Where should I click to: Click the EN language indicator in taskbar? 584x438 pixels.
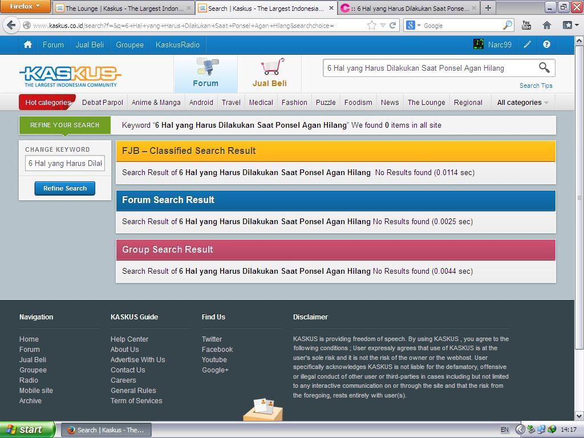point(505,429)
